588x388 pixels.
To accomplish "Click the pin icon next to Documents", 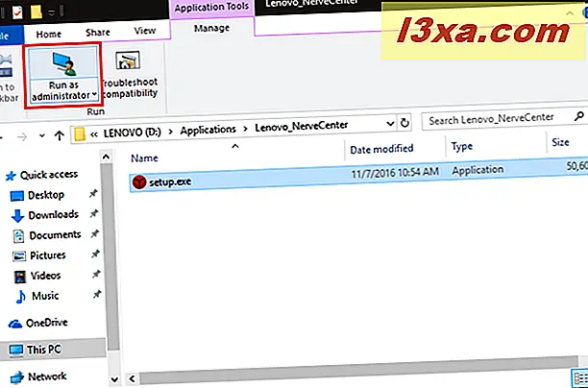I will point(94,234).
